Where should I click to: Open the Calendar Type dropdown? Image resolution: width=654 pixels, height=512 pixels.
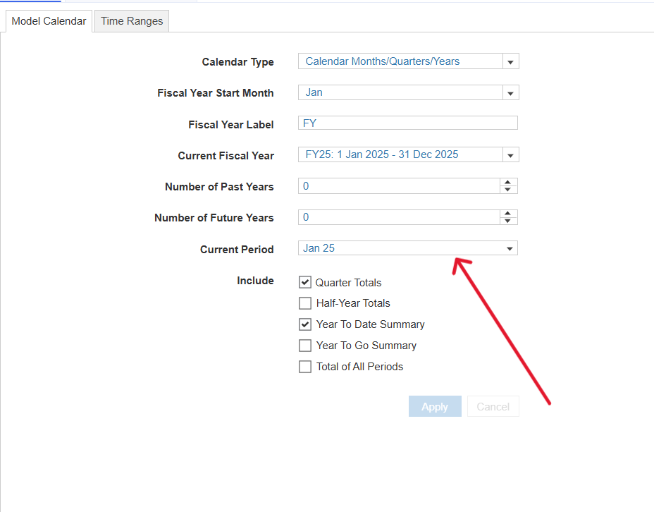tap(511, 62)
